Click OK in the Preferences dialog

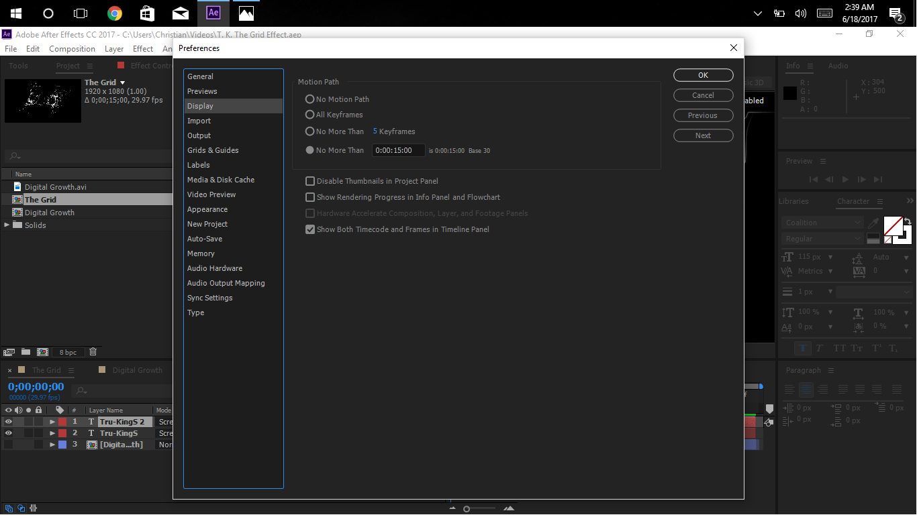704,75
